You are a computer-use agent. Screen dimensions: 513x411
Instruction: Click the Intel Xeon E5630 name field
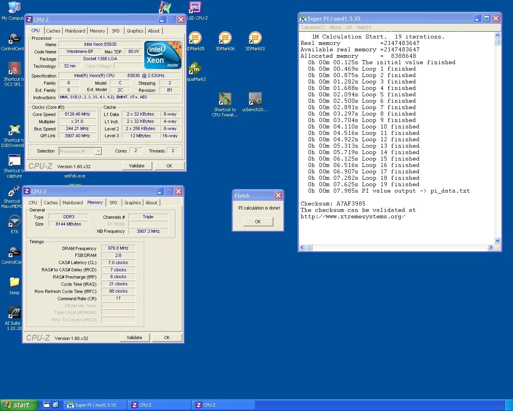[x=100, y=45]
